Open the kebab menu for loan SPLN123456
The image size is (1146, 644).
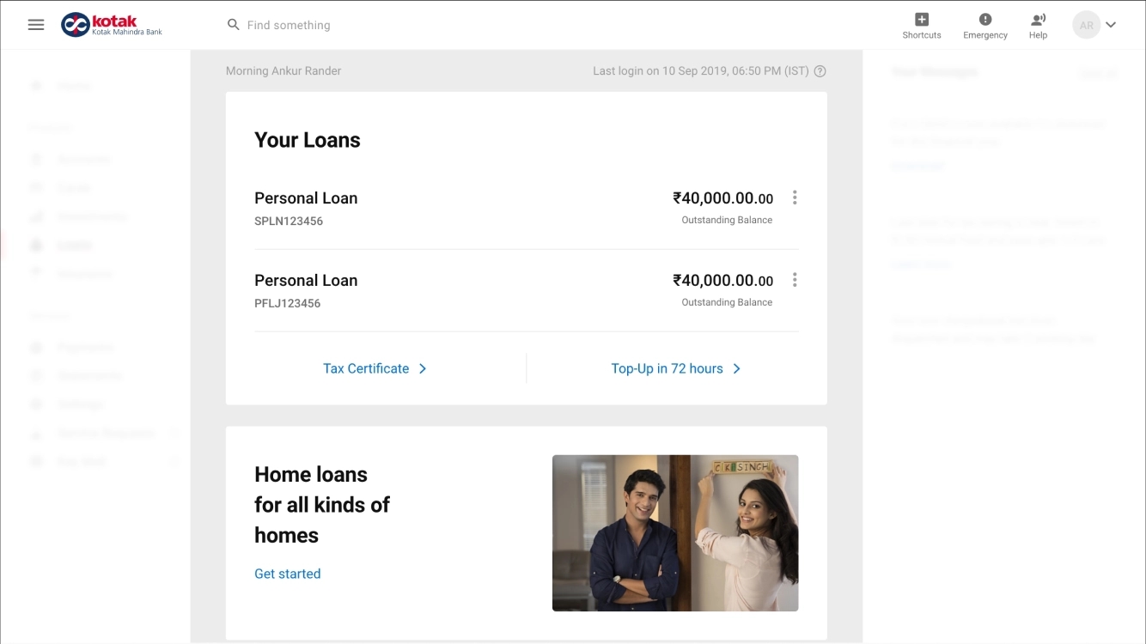[x=794, y=197]
